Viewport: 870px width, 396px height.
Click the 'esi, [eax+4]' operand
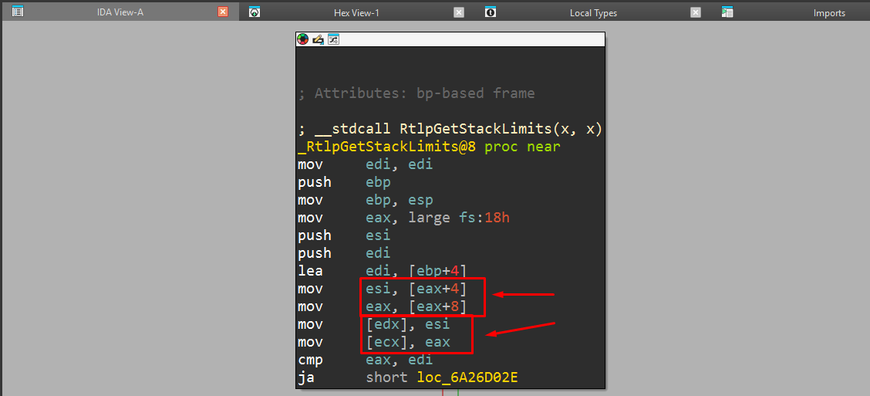pyautogui.click(x=416, y=289)
